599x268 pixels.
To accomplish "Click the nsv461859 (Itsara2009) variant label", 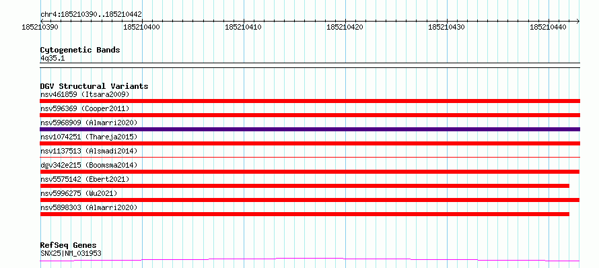I will point(85,94).
